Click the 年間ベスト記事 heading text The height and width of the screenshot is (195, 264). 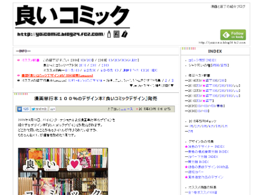click(199, 75)
